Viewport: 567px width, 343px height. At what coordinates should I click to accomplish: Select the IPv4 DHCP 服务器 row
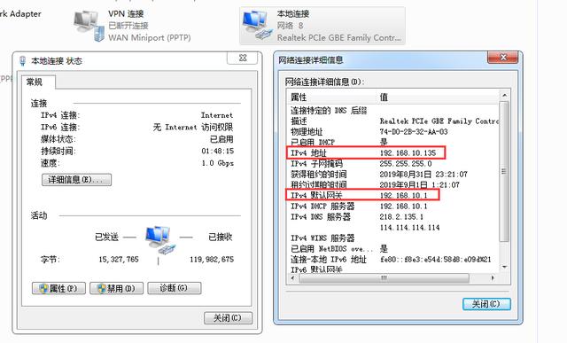(x=393, y=206)
